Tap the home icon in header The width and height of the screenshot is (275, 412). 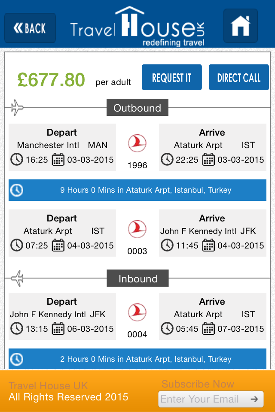[240, 26]
